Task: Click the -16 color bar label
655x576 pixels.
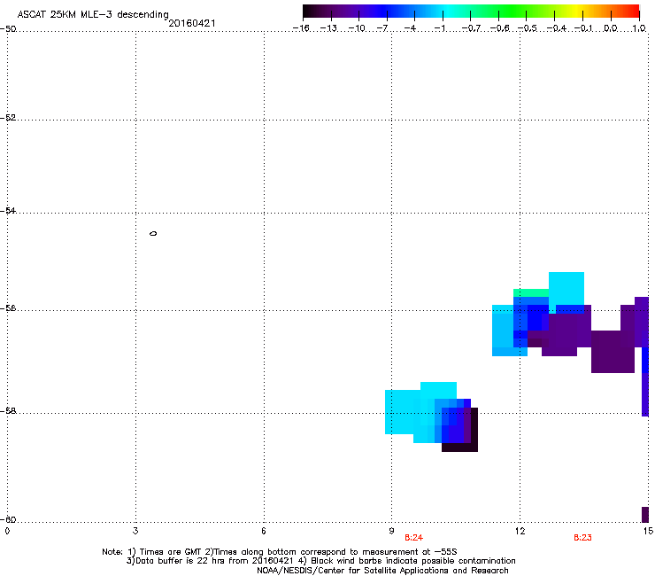Action: tap(301, 28)
